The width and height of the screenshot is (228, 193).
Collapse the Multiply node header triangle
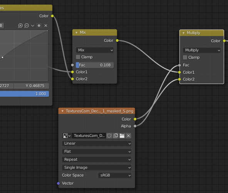183,33
